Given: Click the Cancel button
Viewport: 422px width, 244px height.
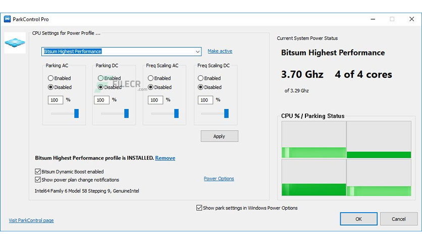Looking at the screenshot, I should coord(399,219).
